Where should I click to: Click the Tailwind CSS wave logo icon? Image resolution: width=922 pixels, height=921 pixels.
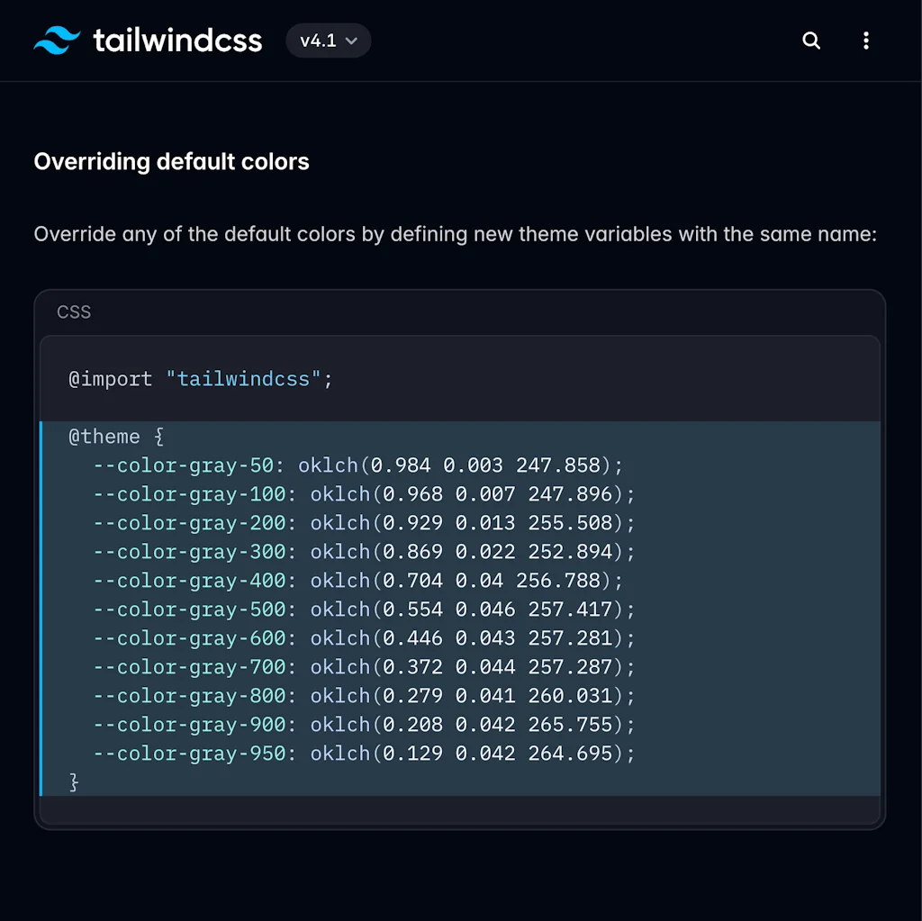click(58, 41)
